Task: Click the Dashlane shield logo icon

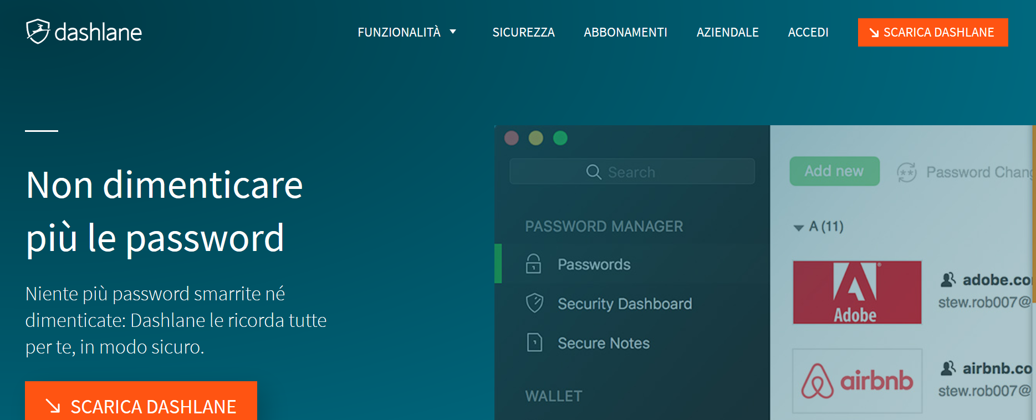Action: tap(38, 31)
